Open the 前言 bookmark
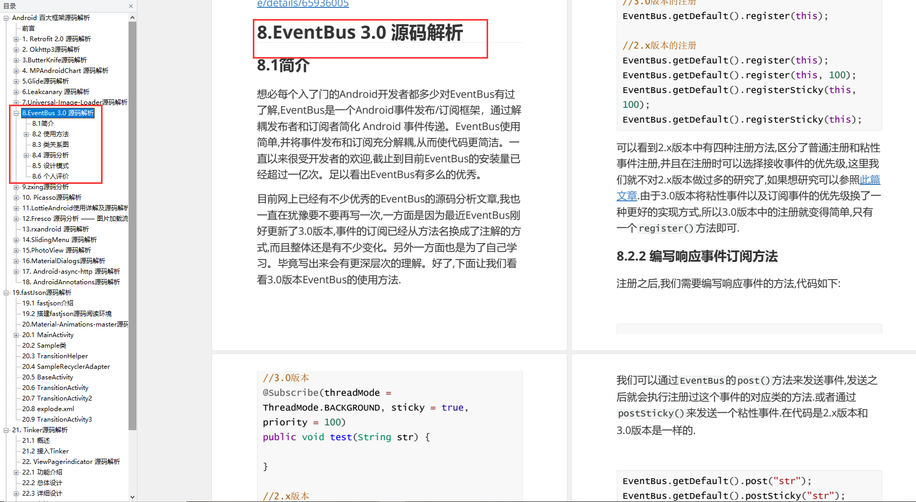This screenshot has height=502, width=916. click(29, 29)
